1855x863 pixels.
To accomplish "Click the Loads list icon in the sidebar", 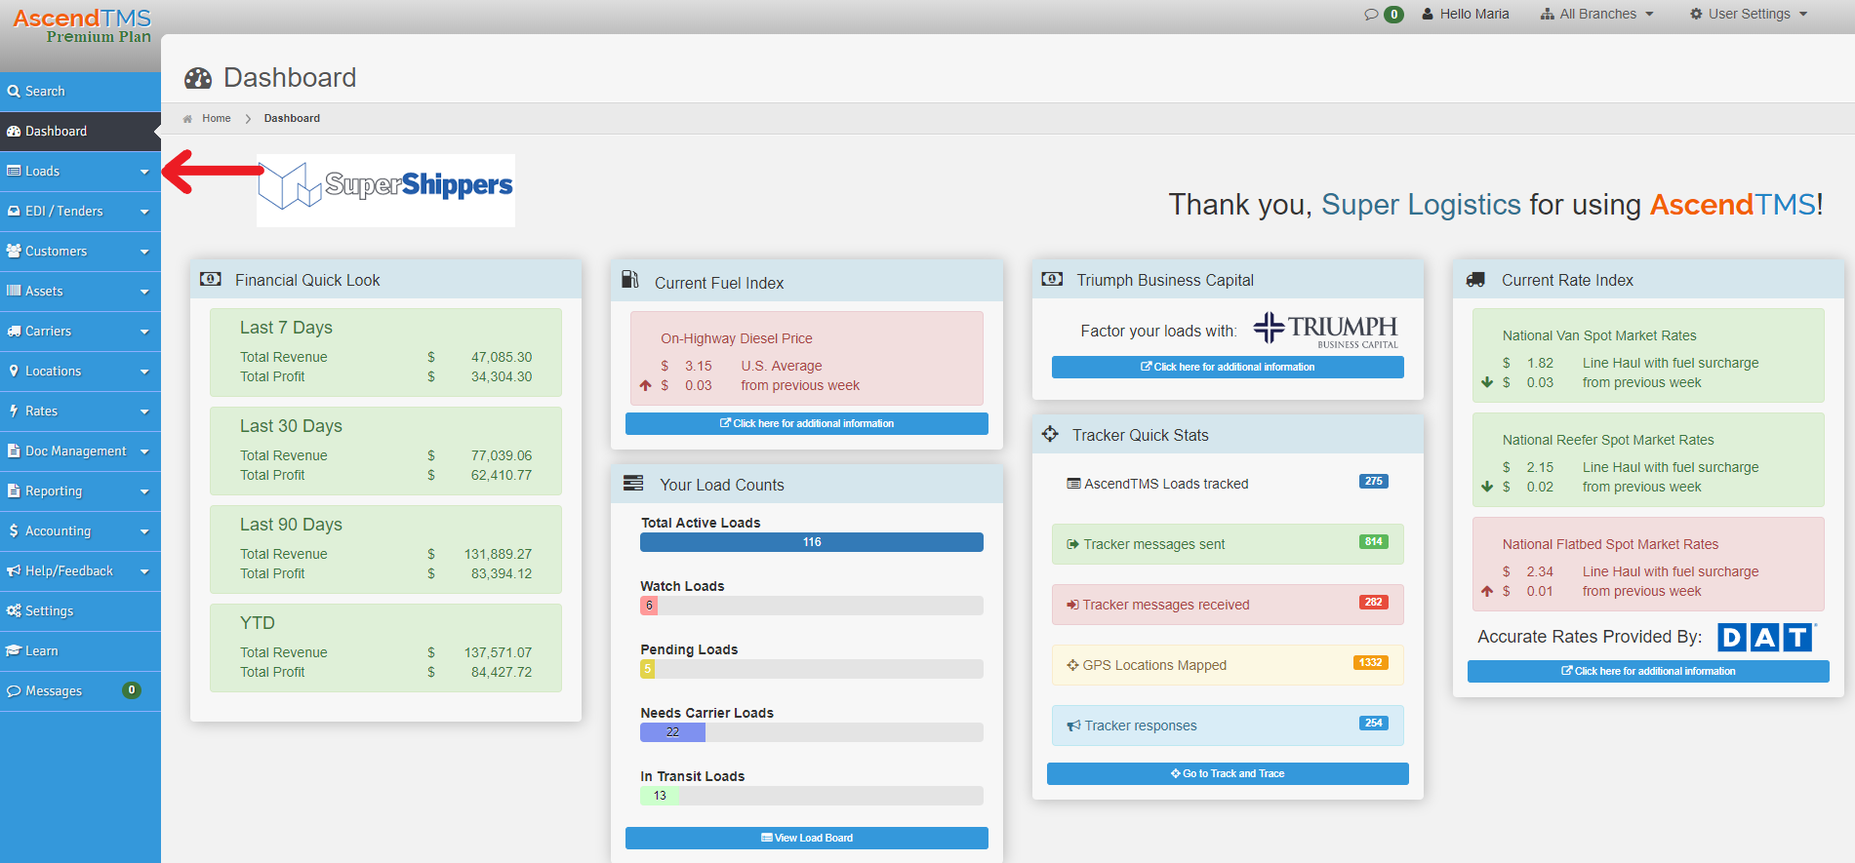I will pos(14,171).
